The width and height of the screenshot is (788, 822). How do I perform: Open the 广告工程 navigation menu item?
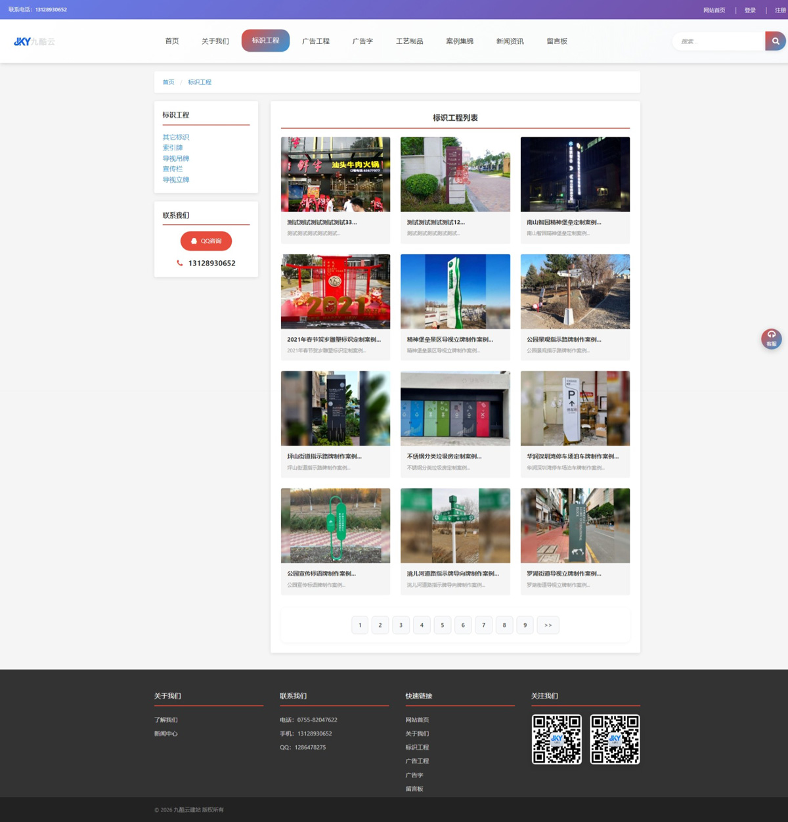[316, 41]
